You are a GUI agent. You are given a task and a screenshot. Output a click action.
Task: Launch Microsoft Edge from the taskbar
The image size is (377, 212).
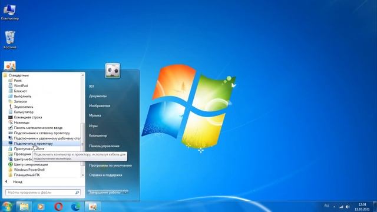[76, 207]
